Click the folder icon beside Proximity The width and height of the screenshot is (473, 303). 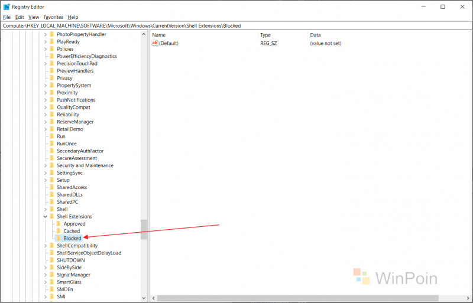pyautogui.click(x=51, y=93)
